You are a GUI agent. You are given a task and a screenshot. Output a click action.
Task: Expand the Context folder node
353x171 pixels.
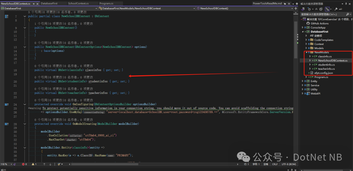point(306,44)
